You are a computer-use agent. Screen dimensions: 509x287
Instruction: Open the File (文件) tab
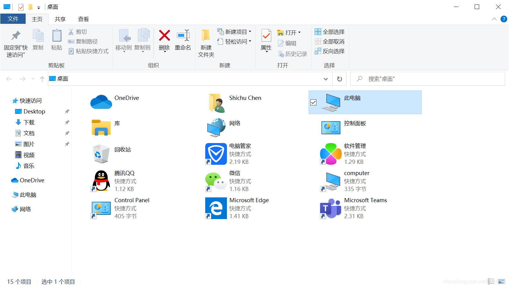point(13,19)
